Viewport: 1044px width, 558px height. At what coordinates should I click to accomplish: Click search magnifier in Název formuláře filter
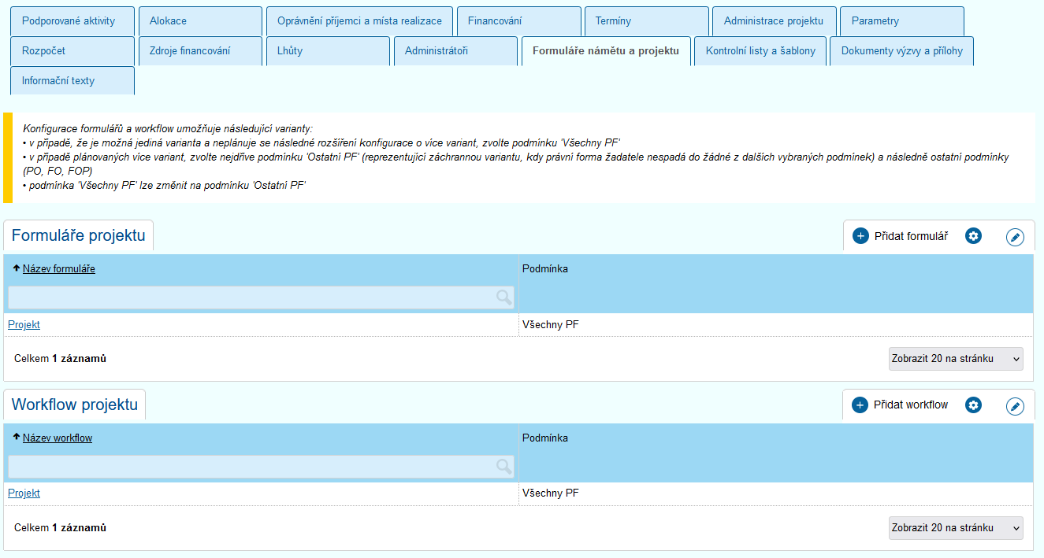504,297
